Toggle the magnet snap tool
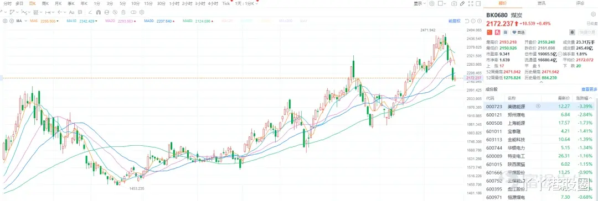Screen dimensions: 598x201 99,12
